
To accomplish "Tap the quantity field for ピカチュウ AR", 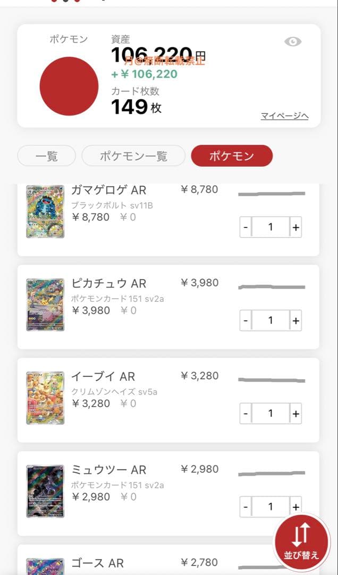I will coord(271,320).
